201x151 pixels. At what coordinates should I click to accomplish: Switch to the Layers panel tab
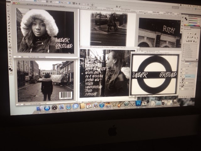(183, 62)
